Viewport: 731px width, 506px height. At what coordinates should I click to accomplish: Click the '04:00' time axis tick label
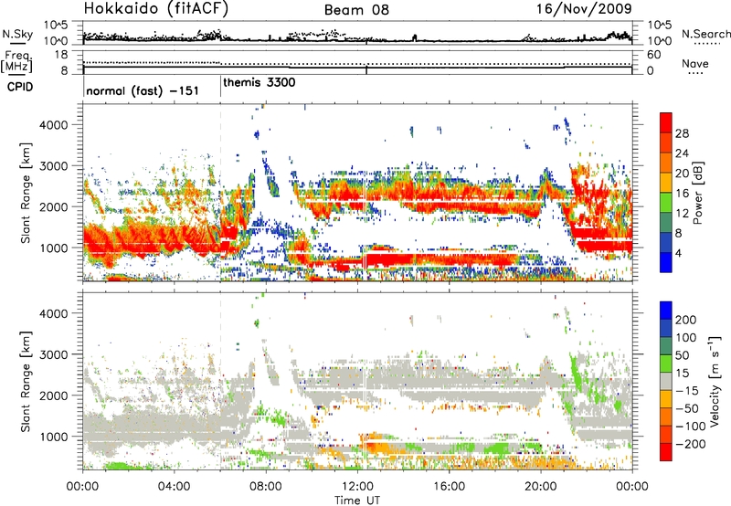click(x=175, y=486)
